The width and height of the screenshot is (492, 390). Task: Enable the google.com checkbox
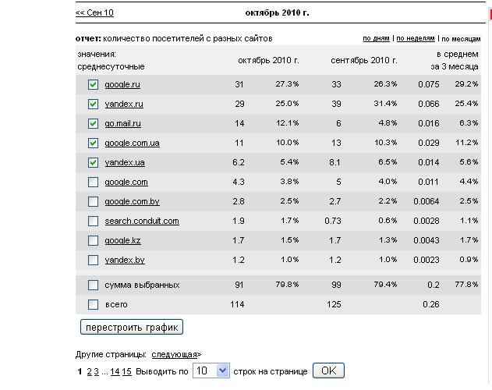(x=94, y=182)
